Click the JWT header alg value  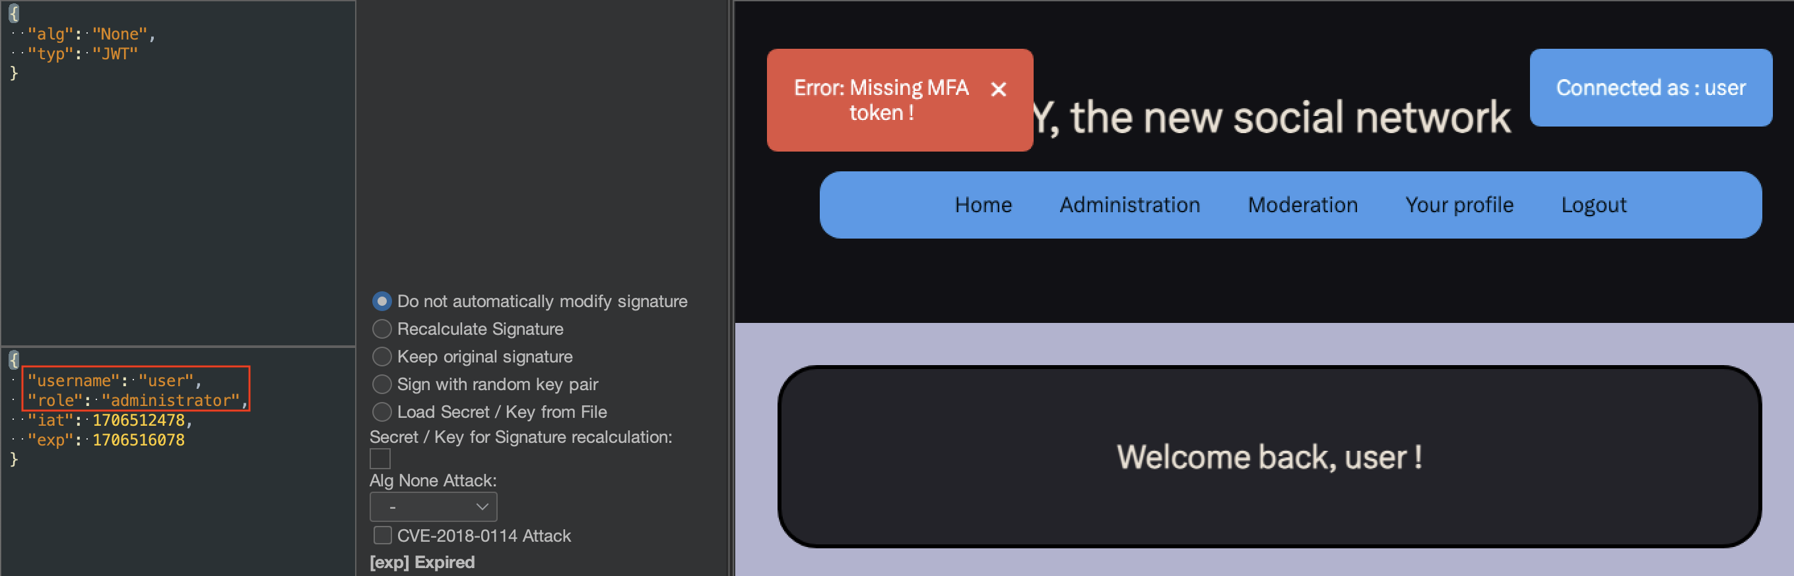point(119,34)
